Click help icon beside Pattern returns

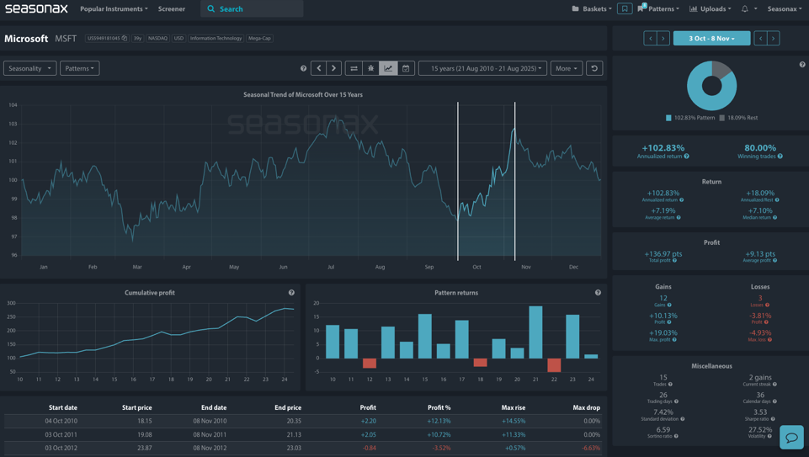[x=598, y=293]
